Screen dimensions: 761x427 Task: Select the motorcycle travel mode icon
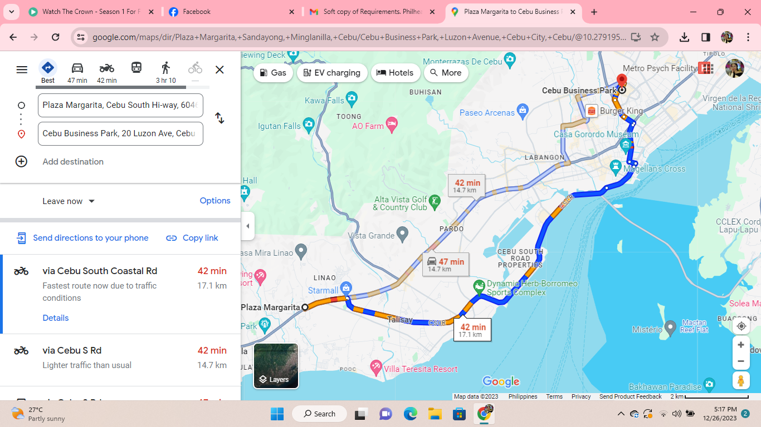(106, 68)
